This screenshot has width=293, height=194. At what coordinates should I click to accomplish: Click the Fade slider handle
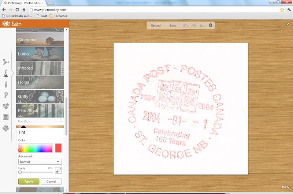(20, 172)
